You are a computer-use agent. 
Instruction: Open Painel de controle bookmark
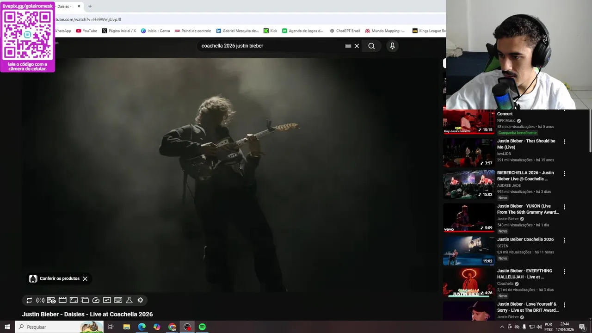(x=193, y=31)
